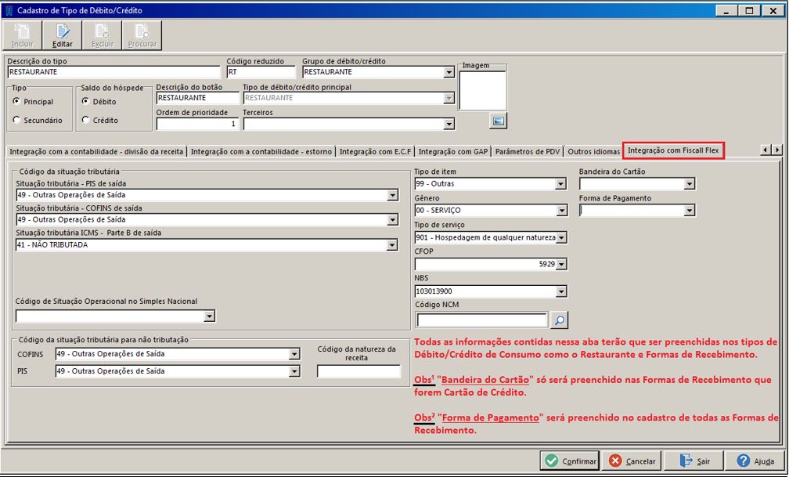This screenshot has height=477, width=789.
Task: Open the Integração com E.C.F tab
Action: pyautogui.click(x=376, y=152)
